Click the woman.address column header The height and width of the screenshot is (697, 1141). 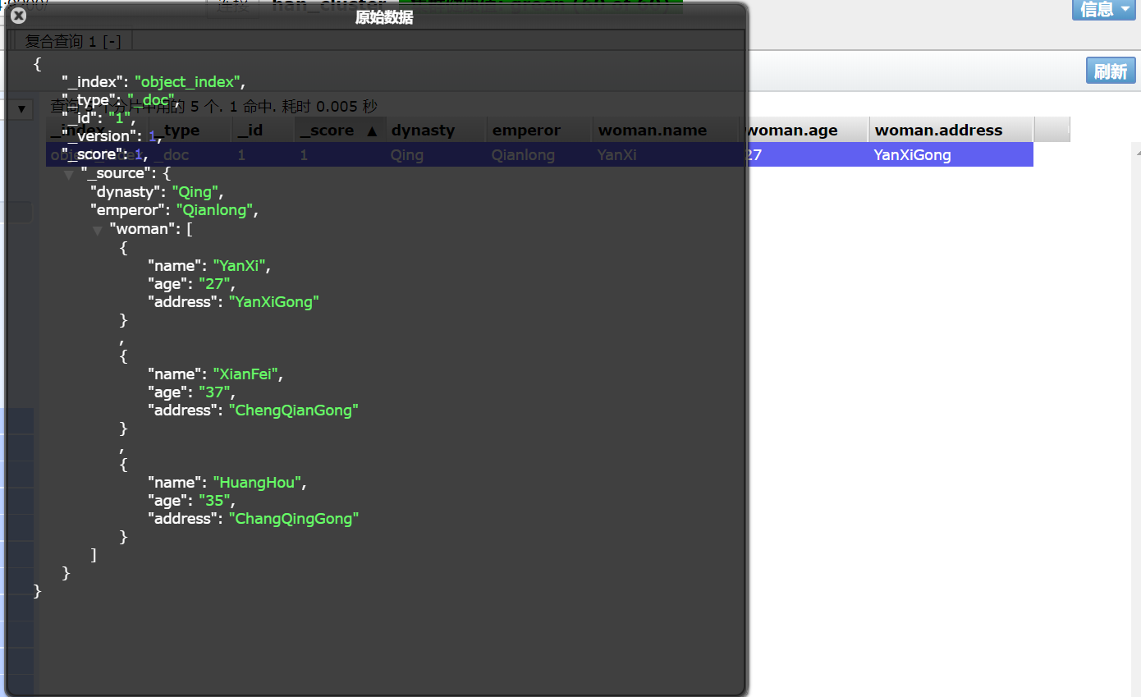pos(940,130)
